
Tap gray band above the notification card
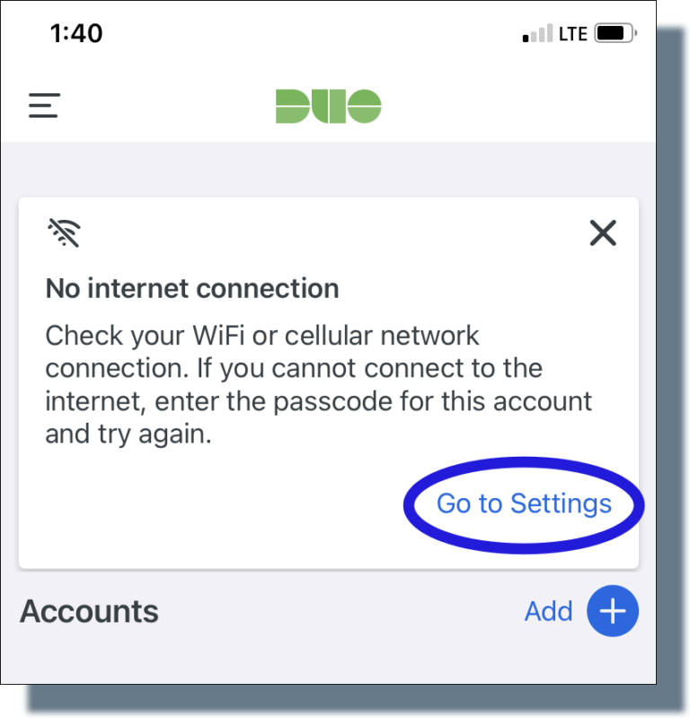click(328, 170)
